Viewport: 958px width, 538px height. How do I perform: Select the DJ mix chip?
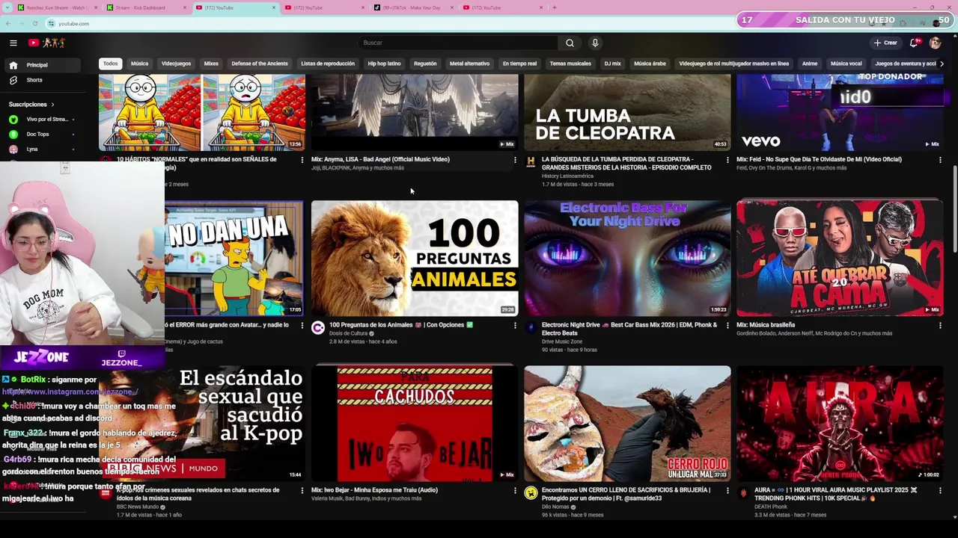click(x=613, y=64)
